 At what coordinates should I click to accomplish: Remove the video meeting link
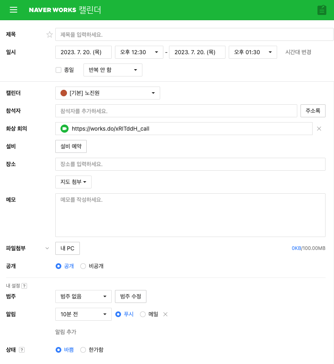pos(319,129)
